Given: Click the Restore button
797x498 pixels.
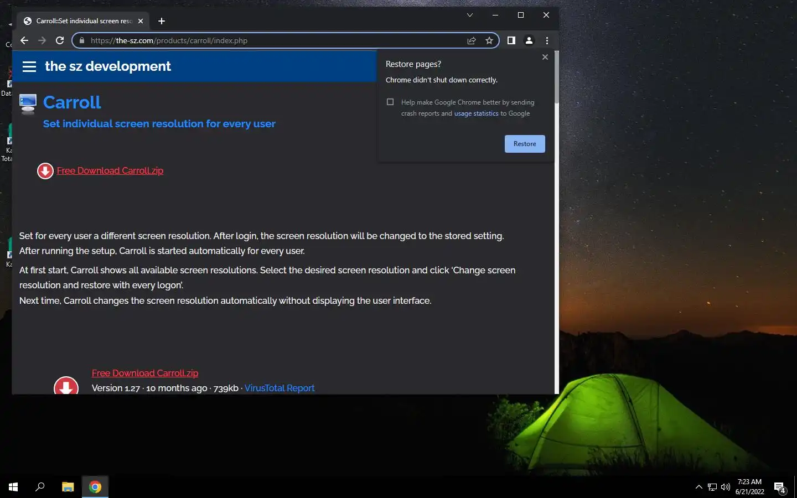Looking at the screenshot, I should (x=525, y=144).
